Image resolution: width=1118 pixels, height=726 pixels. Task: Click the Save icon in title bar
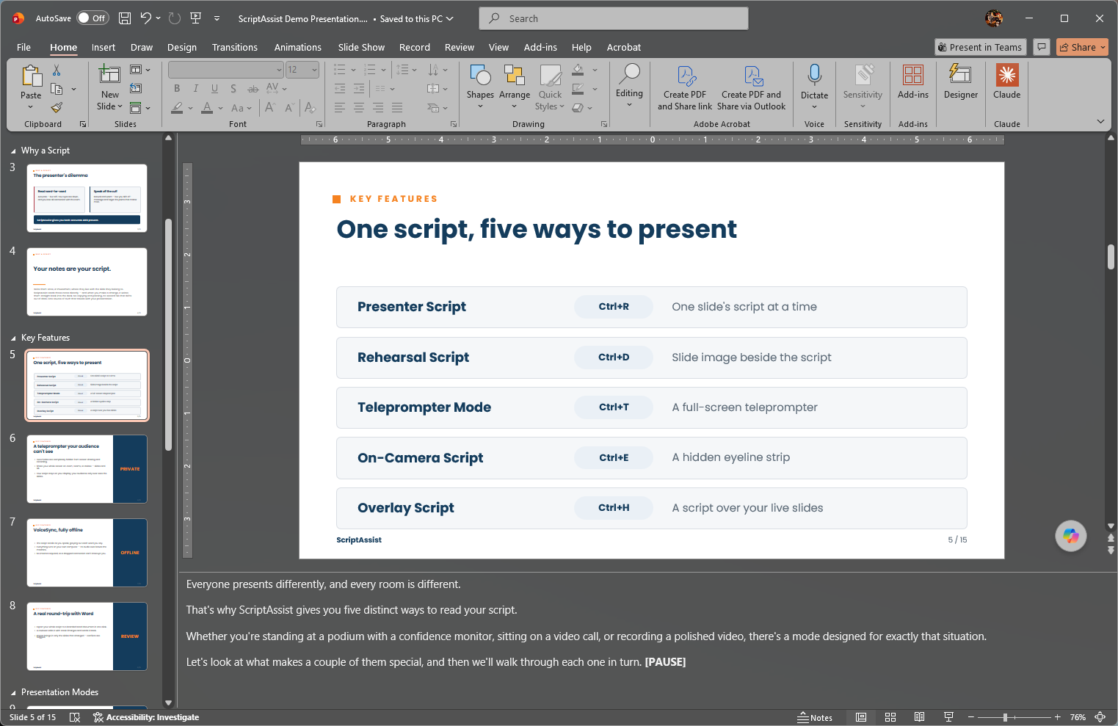(x=125, y=18)
